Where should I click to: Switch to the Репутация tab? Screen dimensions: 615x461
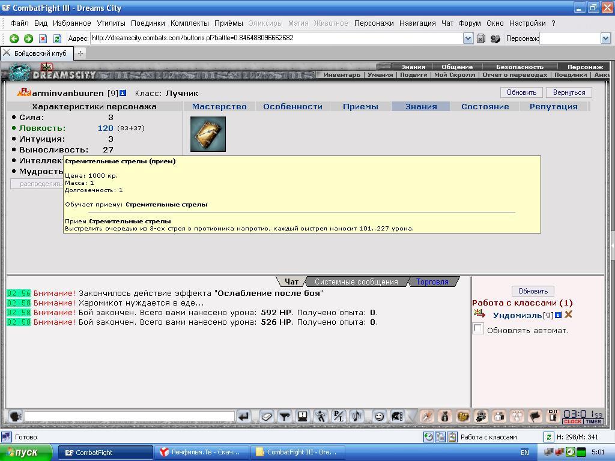[553, 106]
